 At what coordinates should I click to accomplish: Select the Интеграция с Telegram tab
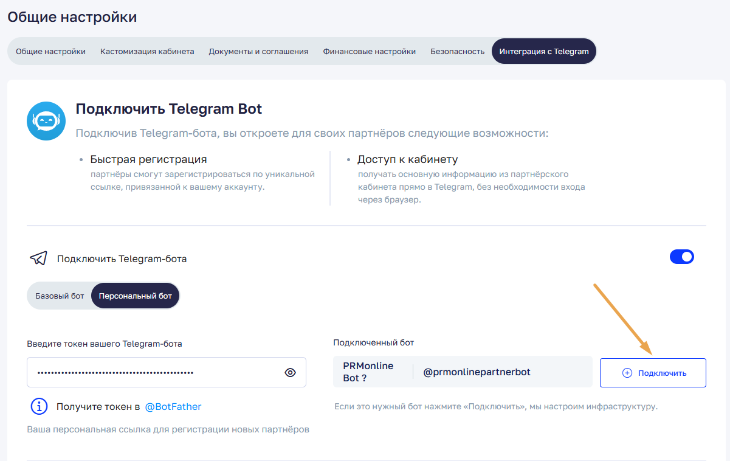point(543,51)
